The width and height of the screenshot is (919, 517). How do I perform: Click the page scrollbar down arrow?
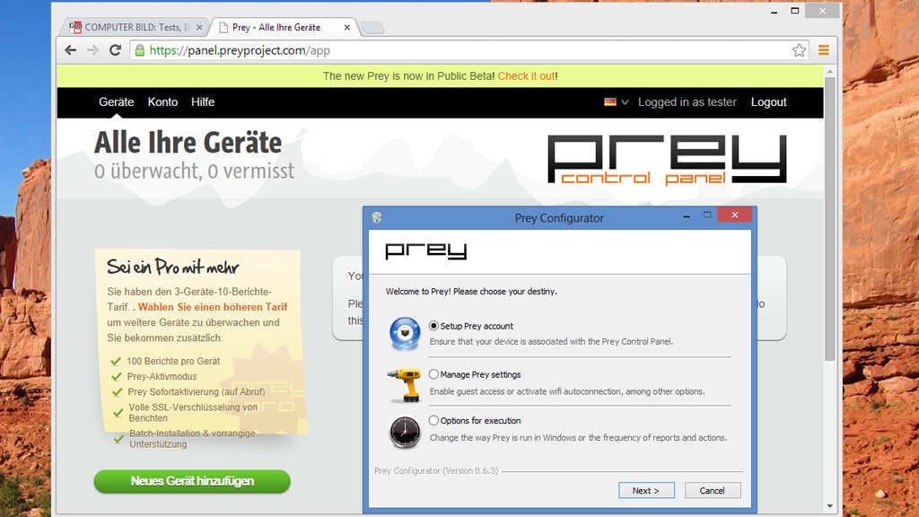[x=830, y=506]
